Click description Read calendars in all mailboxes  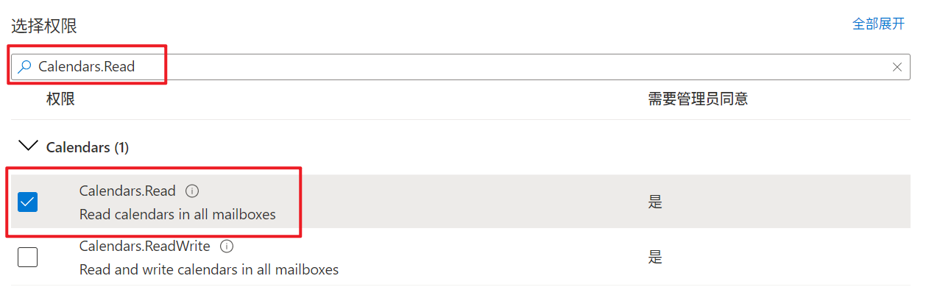177,215
